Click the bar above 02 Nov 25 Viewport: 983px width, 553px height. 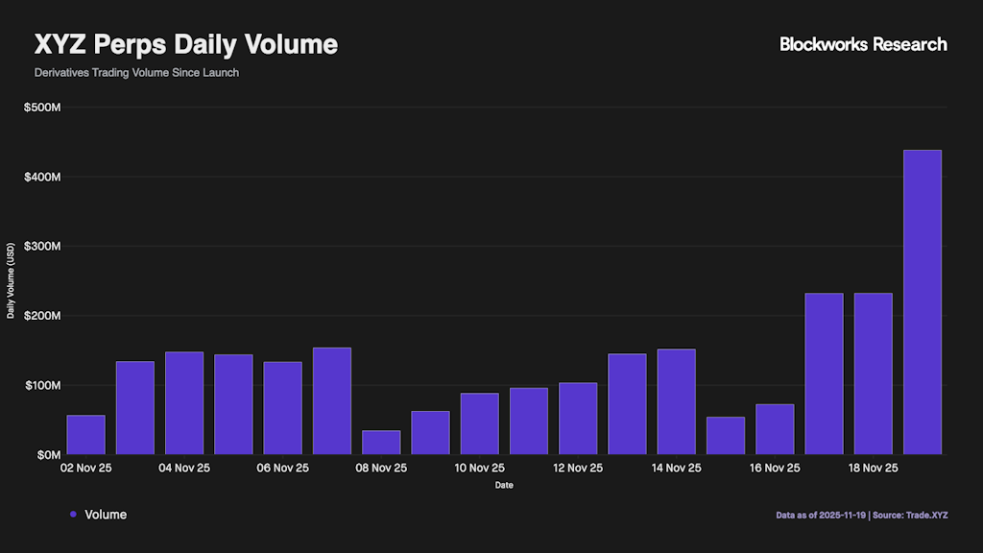[85, 434]
